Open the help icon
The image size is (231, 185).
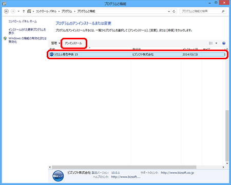coord(224,43)
